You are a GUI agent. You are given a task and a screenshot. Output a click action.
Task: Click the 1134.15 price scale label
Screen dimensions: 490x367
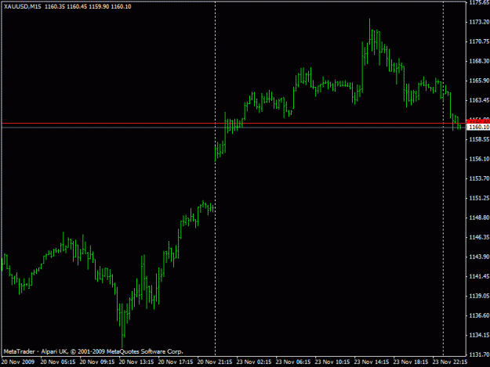[x=479, y=335]
